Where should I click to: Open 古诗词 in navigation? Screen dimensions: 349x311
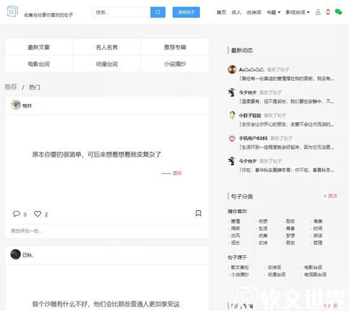pyautogui.click(x=254, y=12)
